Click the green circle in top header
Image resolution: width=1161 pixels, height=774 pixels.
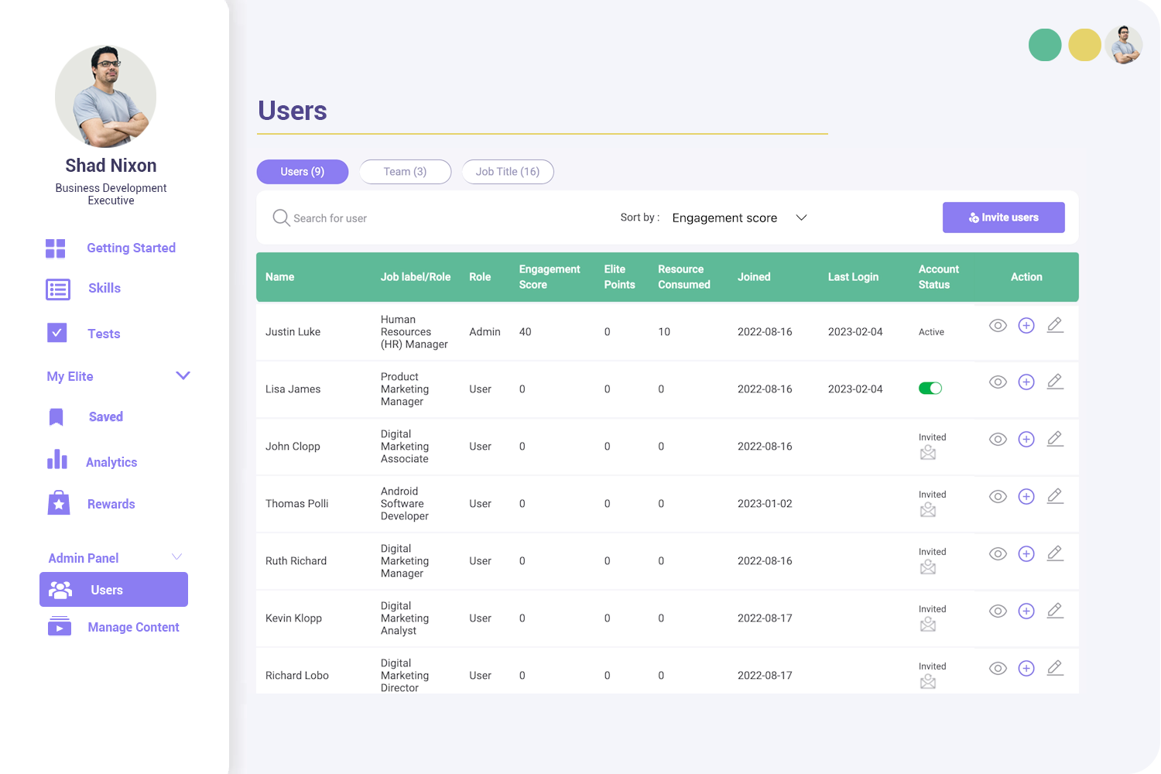[x=1044, y=45]
